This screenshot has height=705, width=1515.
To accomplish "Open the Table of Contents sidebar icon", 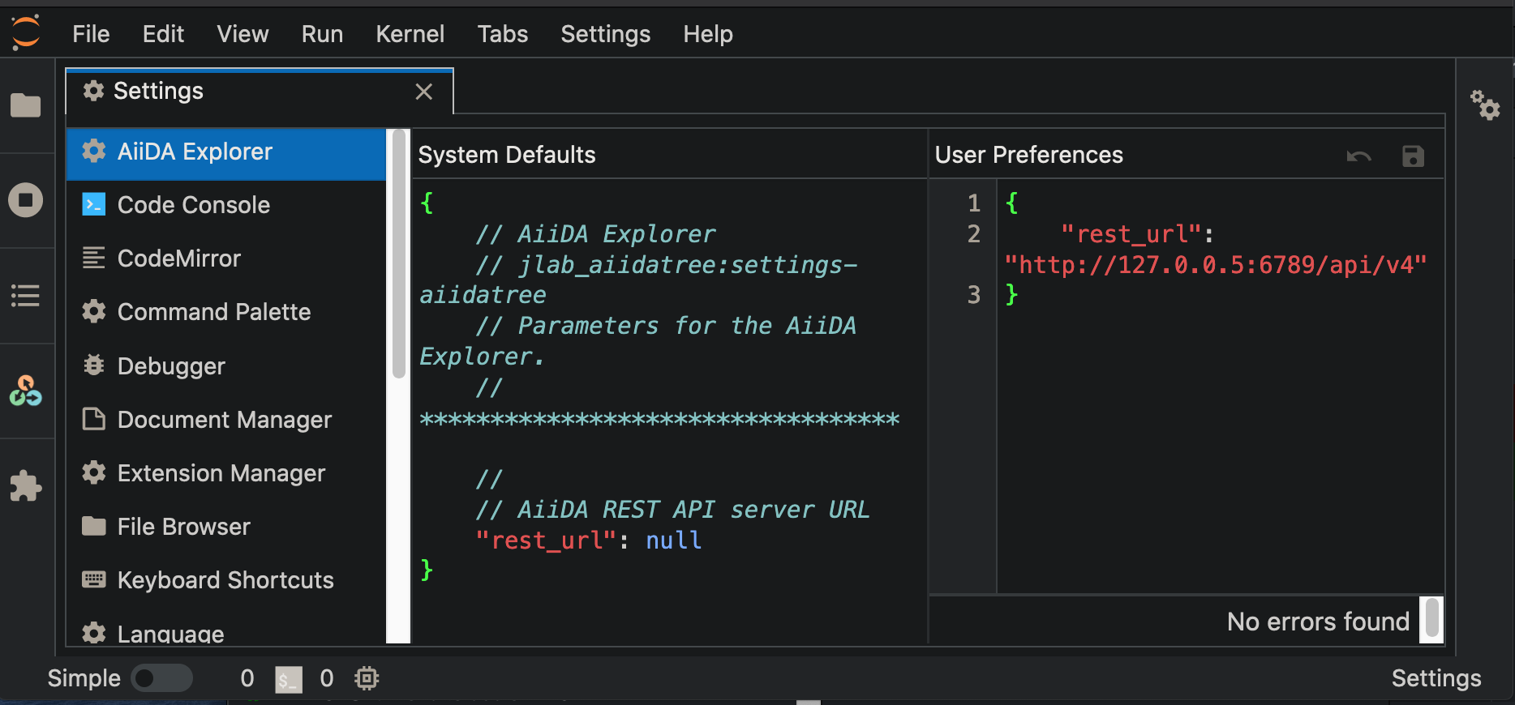I will [25, 295].
